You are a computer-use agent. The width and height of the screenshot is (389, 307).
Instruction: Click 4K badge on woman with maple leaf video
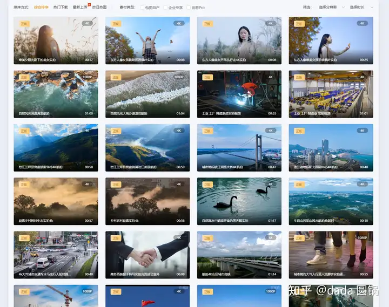coord(362,23)
